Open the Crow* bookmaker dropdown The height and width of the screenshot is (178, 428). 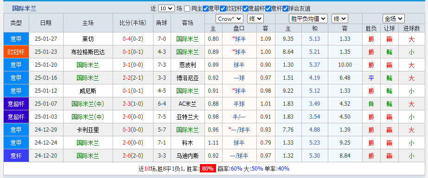click(229, 19)
